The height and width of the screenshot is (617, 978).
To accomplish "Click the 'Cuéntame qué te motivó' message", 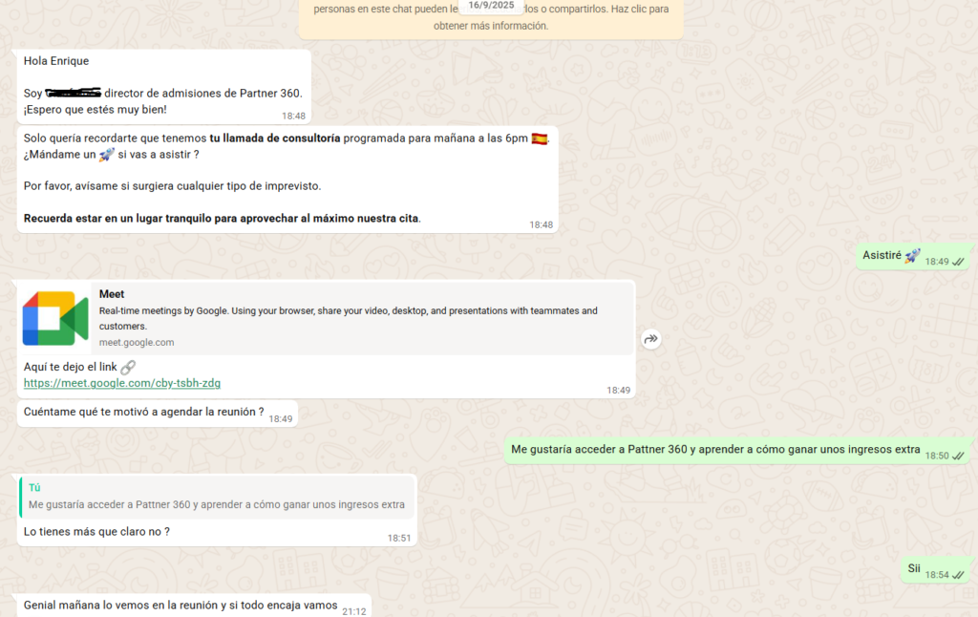I will point(143,413).
